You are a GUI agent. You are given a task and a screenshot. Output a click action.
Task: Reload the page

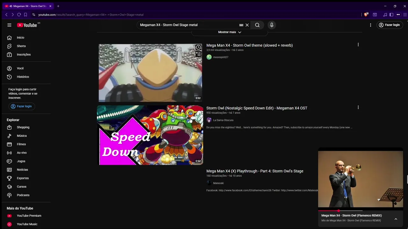pyautogui.click(x=19, y=15)
